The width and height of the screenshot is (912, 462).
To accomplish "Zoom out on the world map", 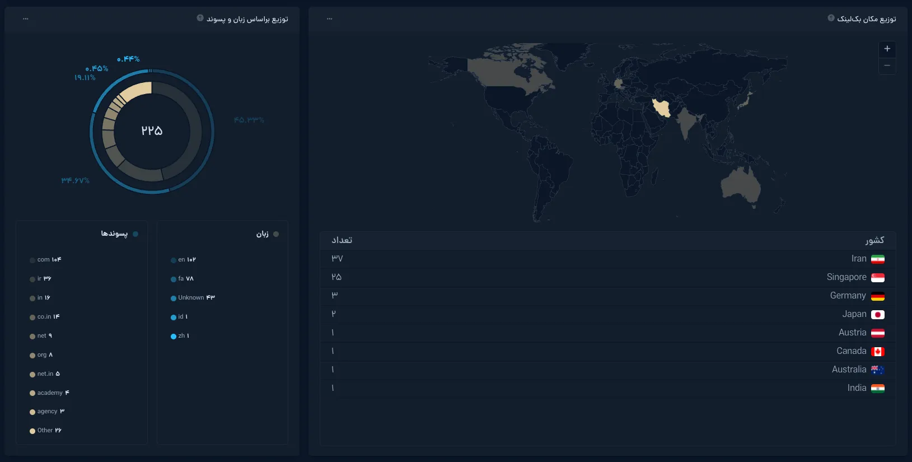I will (887, 66).
